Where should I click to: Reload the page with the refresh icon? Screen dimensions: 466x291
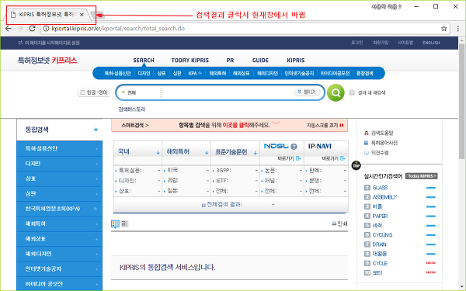click(x=32, y=29)
